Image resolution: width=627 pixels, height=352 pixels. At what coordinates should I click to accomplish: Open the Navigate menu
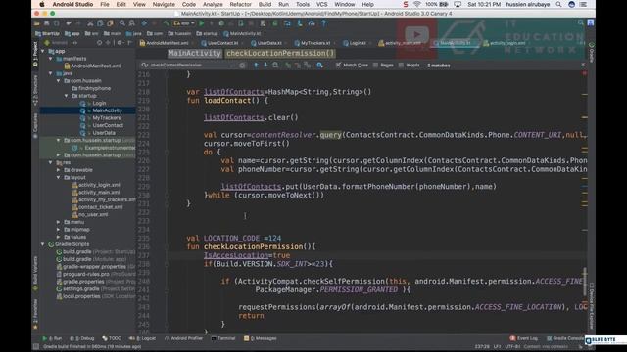164,4
